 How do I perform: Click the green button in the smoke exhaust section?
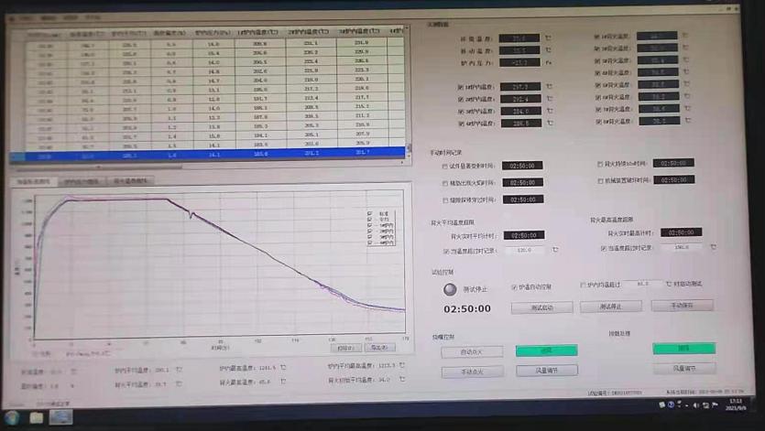coord(683,349)
